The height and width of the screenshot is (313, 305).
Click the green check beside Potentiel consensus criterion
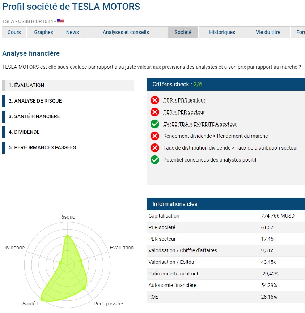pyautogui.click(x=155, y=160)
